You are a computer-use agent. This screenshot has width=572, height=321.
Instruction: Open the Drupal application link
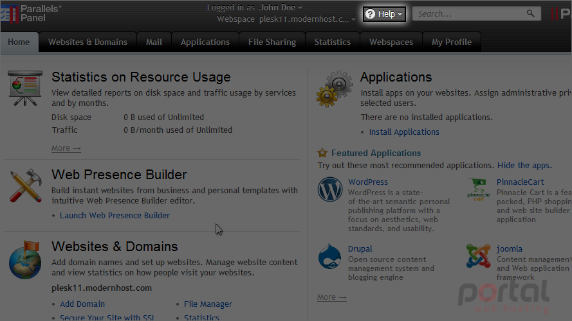(x=360, y=249)
